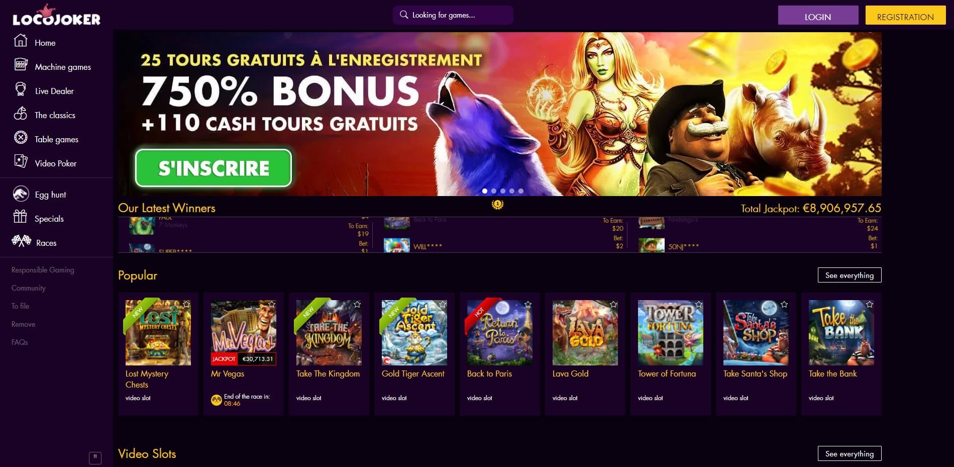Collapse the sidebar with bottom toggle button
954x467 pixels.
(x=95, y=457)
